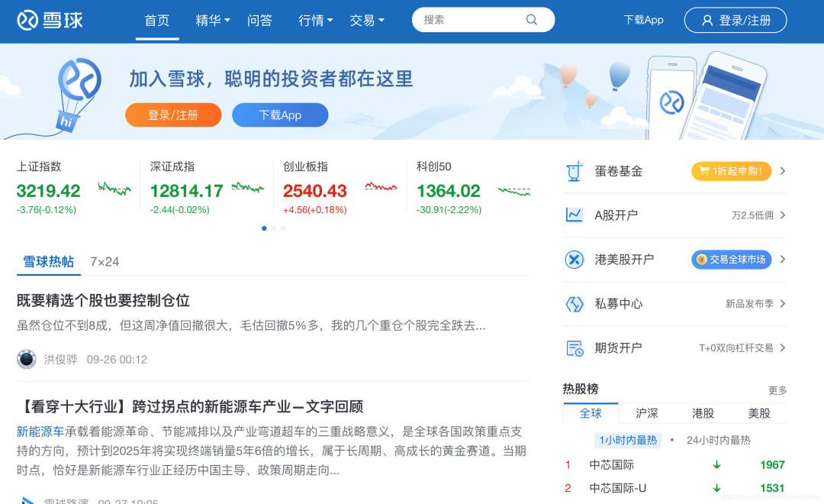Switch to 雪球热帖 tab
This screenshot has width=824, height=504.
coord(48,261)
